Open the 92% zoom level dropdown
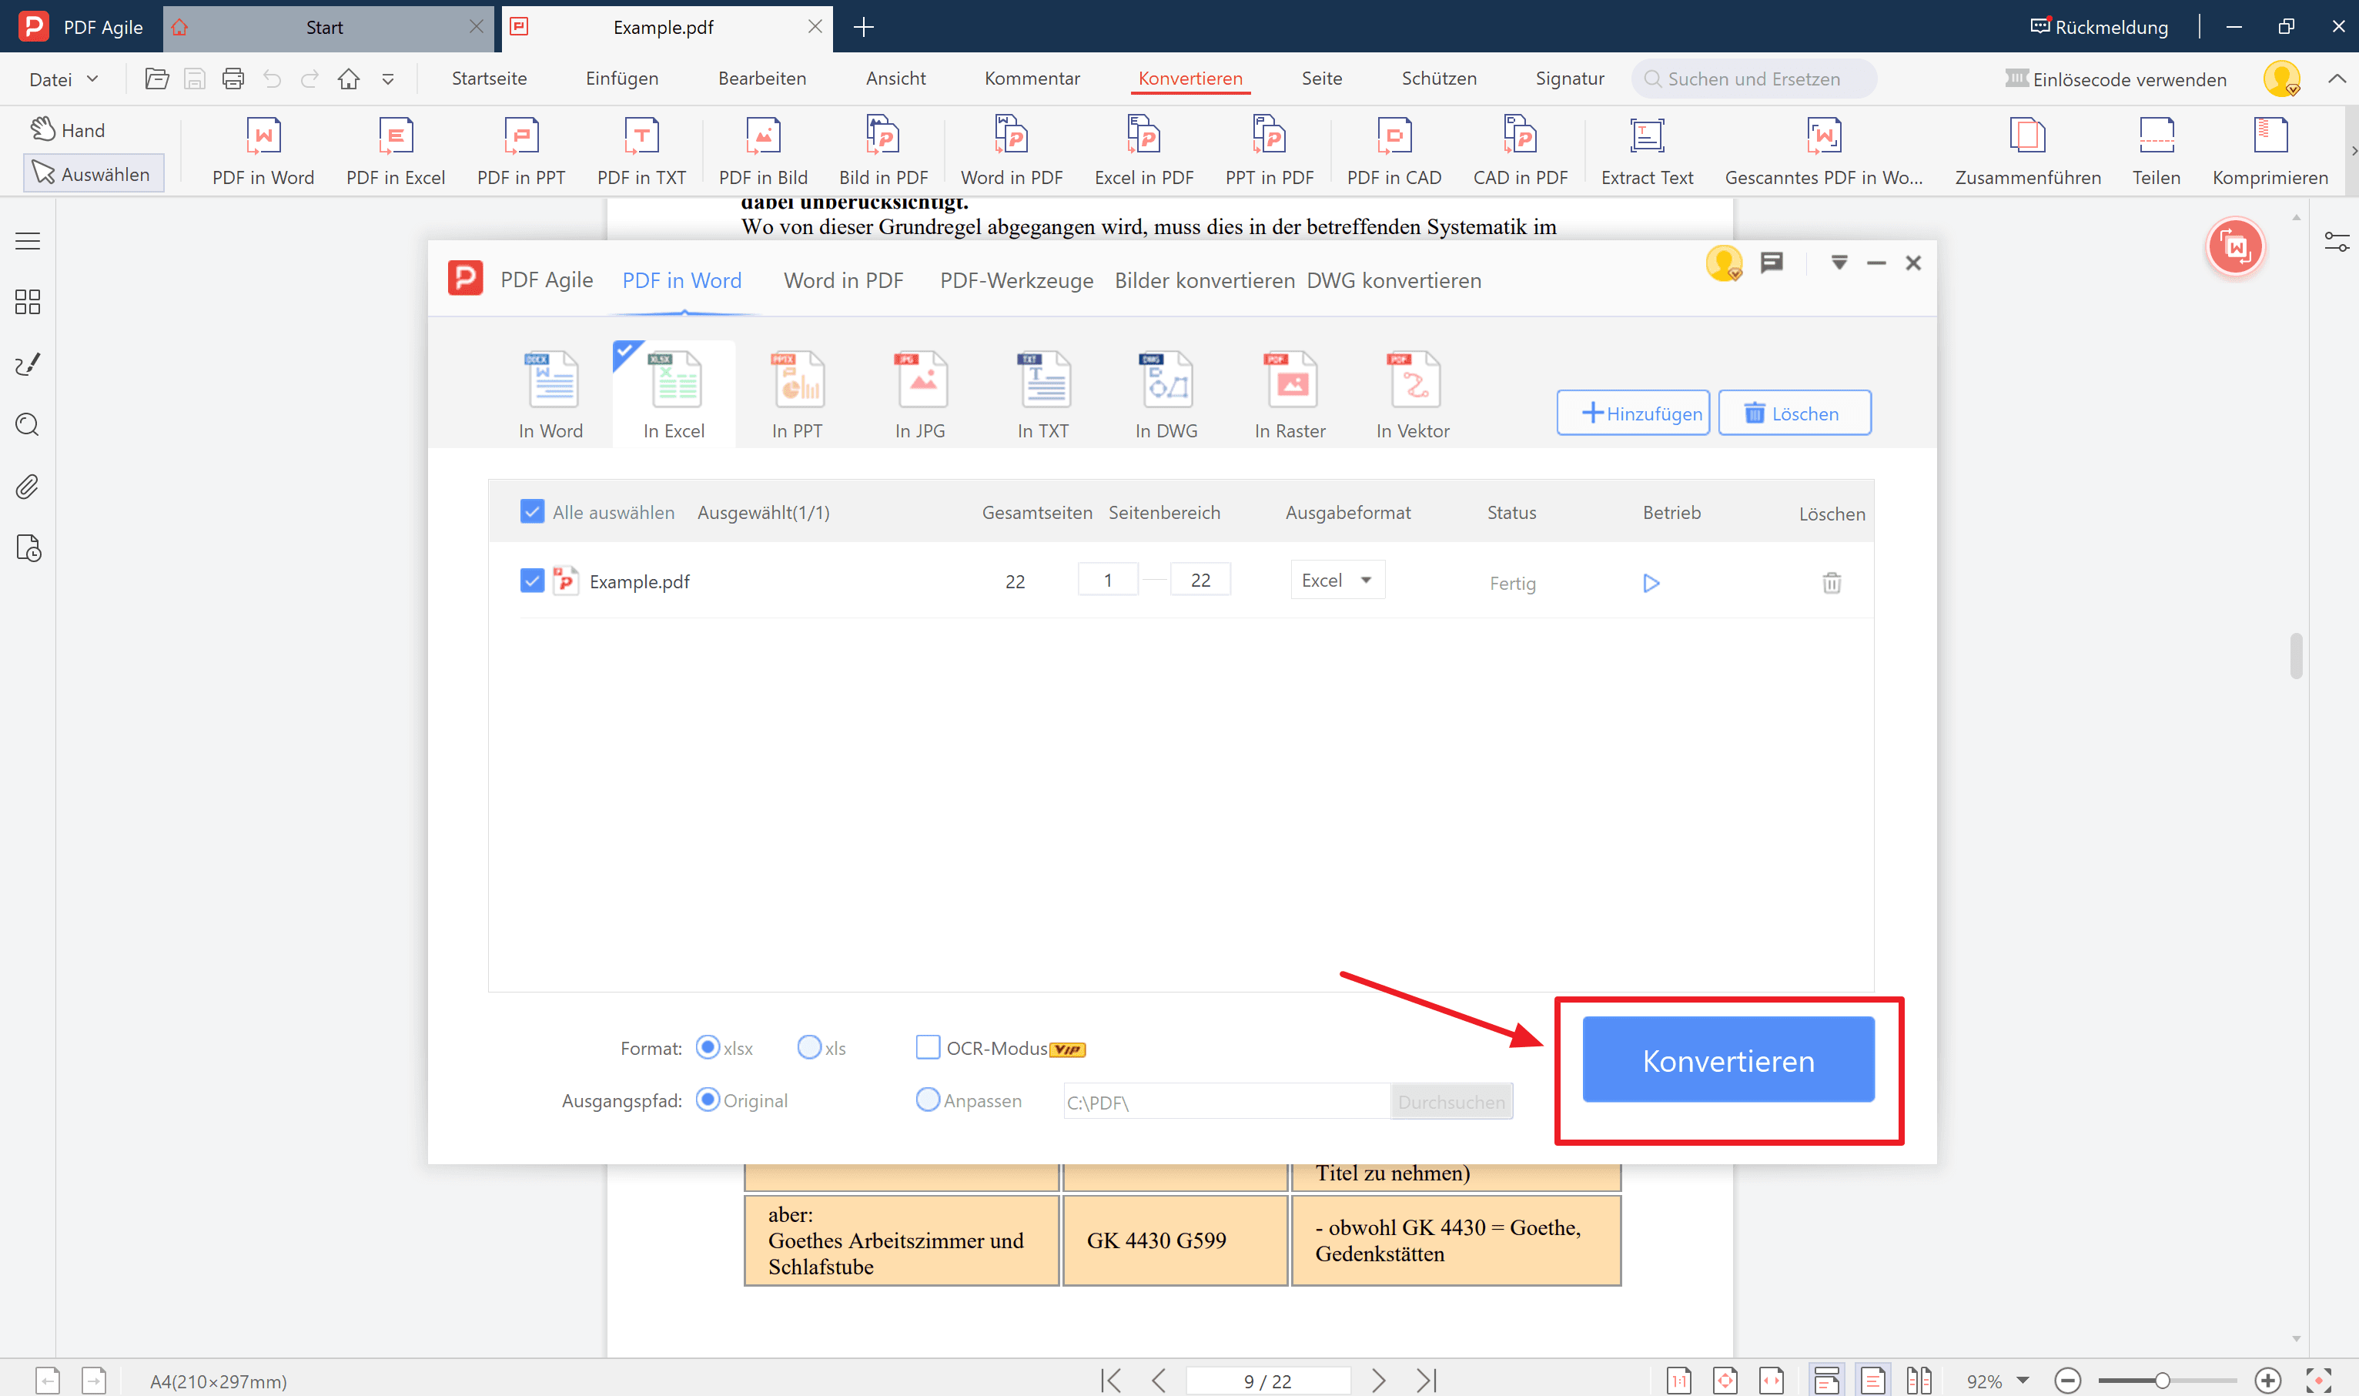This screenshot has width=2359, height=1396. click(2023, 1381)
